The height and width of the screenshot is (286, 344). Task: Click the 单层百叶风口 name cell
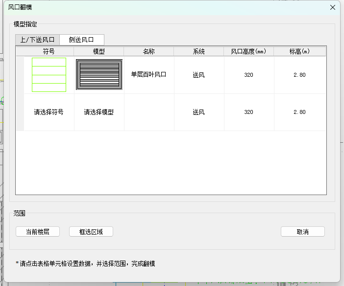click(149, 75)
